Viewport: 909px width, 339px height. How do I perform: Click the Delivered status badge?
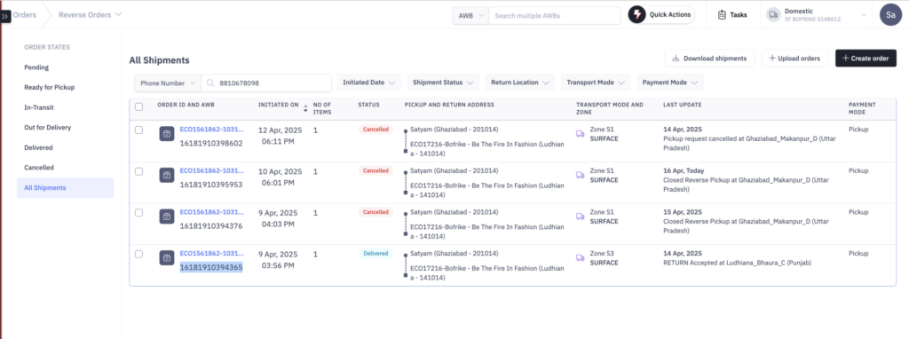[375, 253]
